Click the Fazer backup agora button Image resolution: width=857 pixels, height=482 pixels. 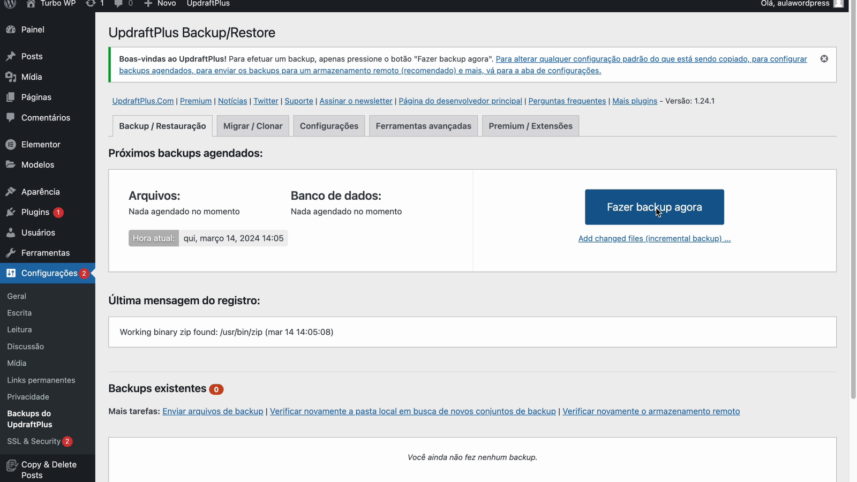coord(655,207)
